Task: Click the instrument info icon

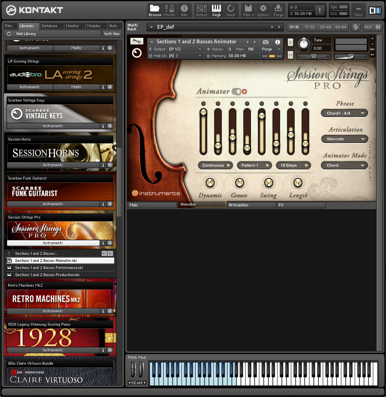Action: point(278,42)
